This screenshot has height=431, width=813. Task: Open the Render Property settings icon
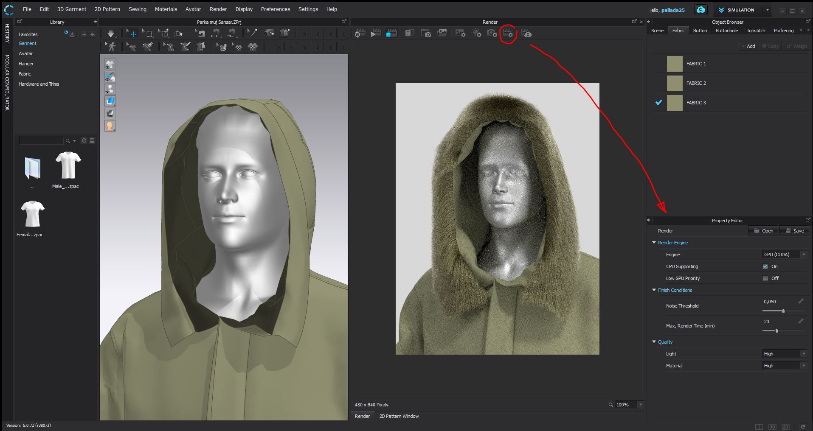[x=508, y=34]
